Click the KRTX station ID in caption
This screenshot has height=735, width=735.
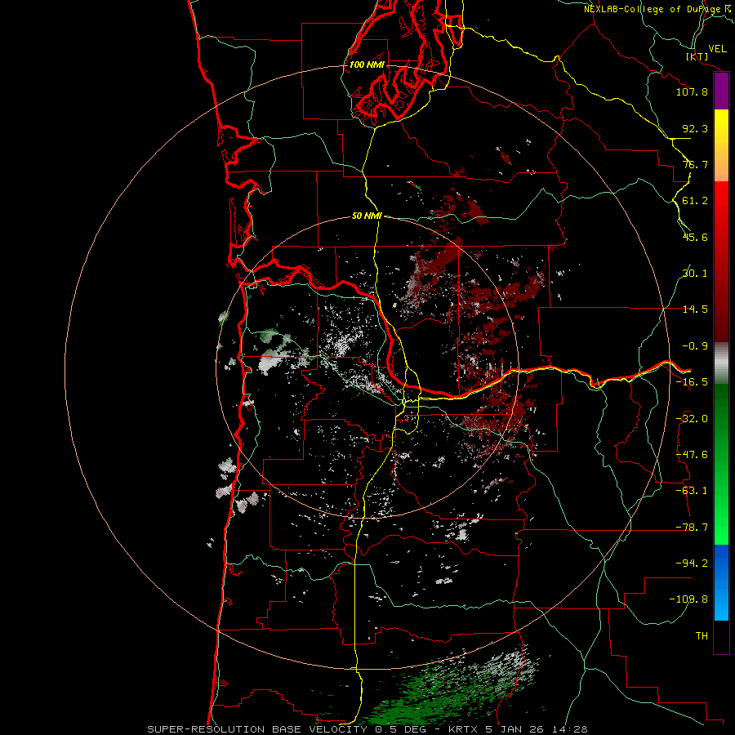(464, 729)
